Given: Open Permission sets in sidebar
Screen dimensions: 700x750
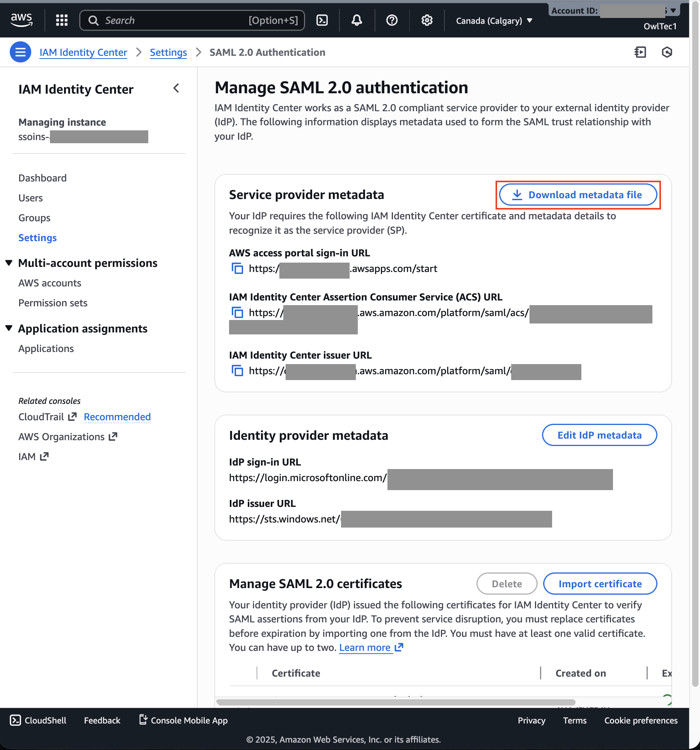Looking at the screenshot, I should 53,303.
